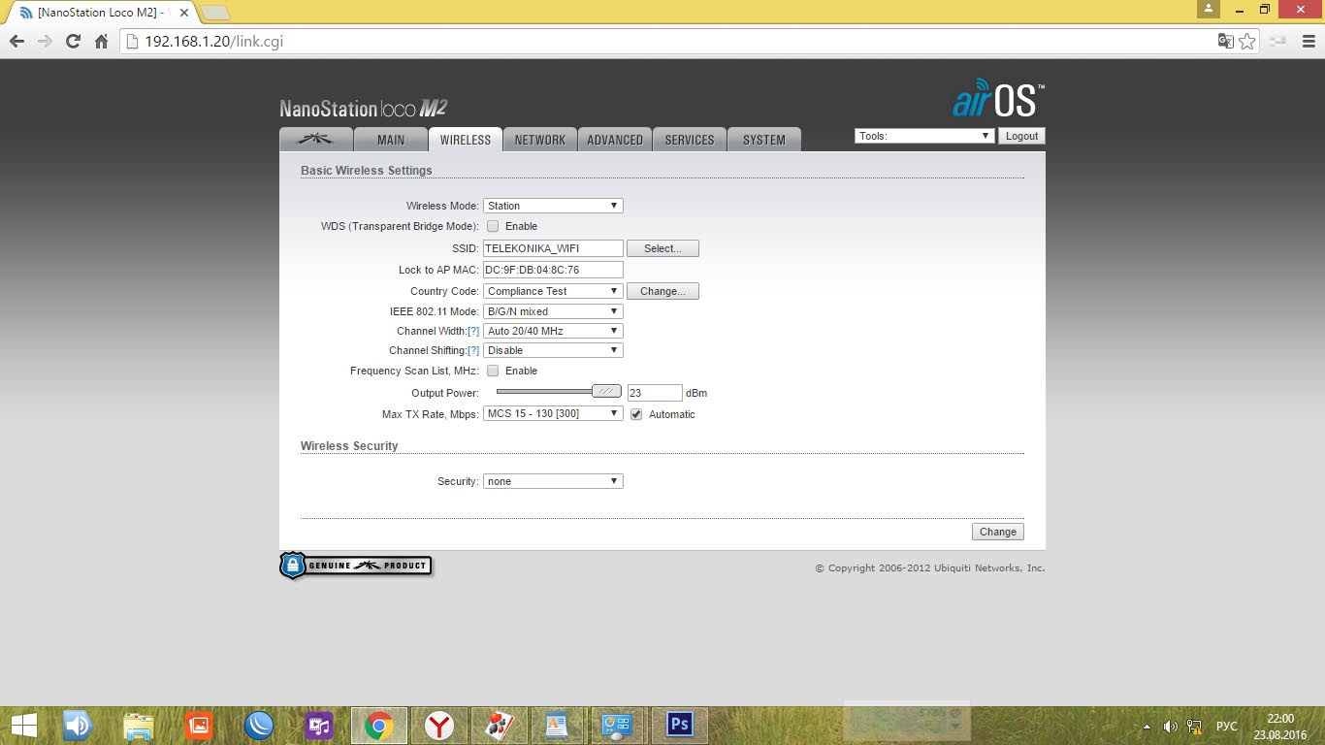This screenshot has height=745, width=1325.
Task: Expand the Security dropdown
Action: (553, 481)
